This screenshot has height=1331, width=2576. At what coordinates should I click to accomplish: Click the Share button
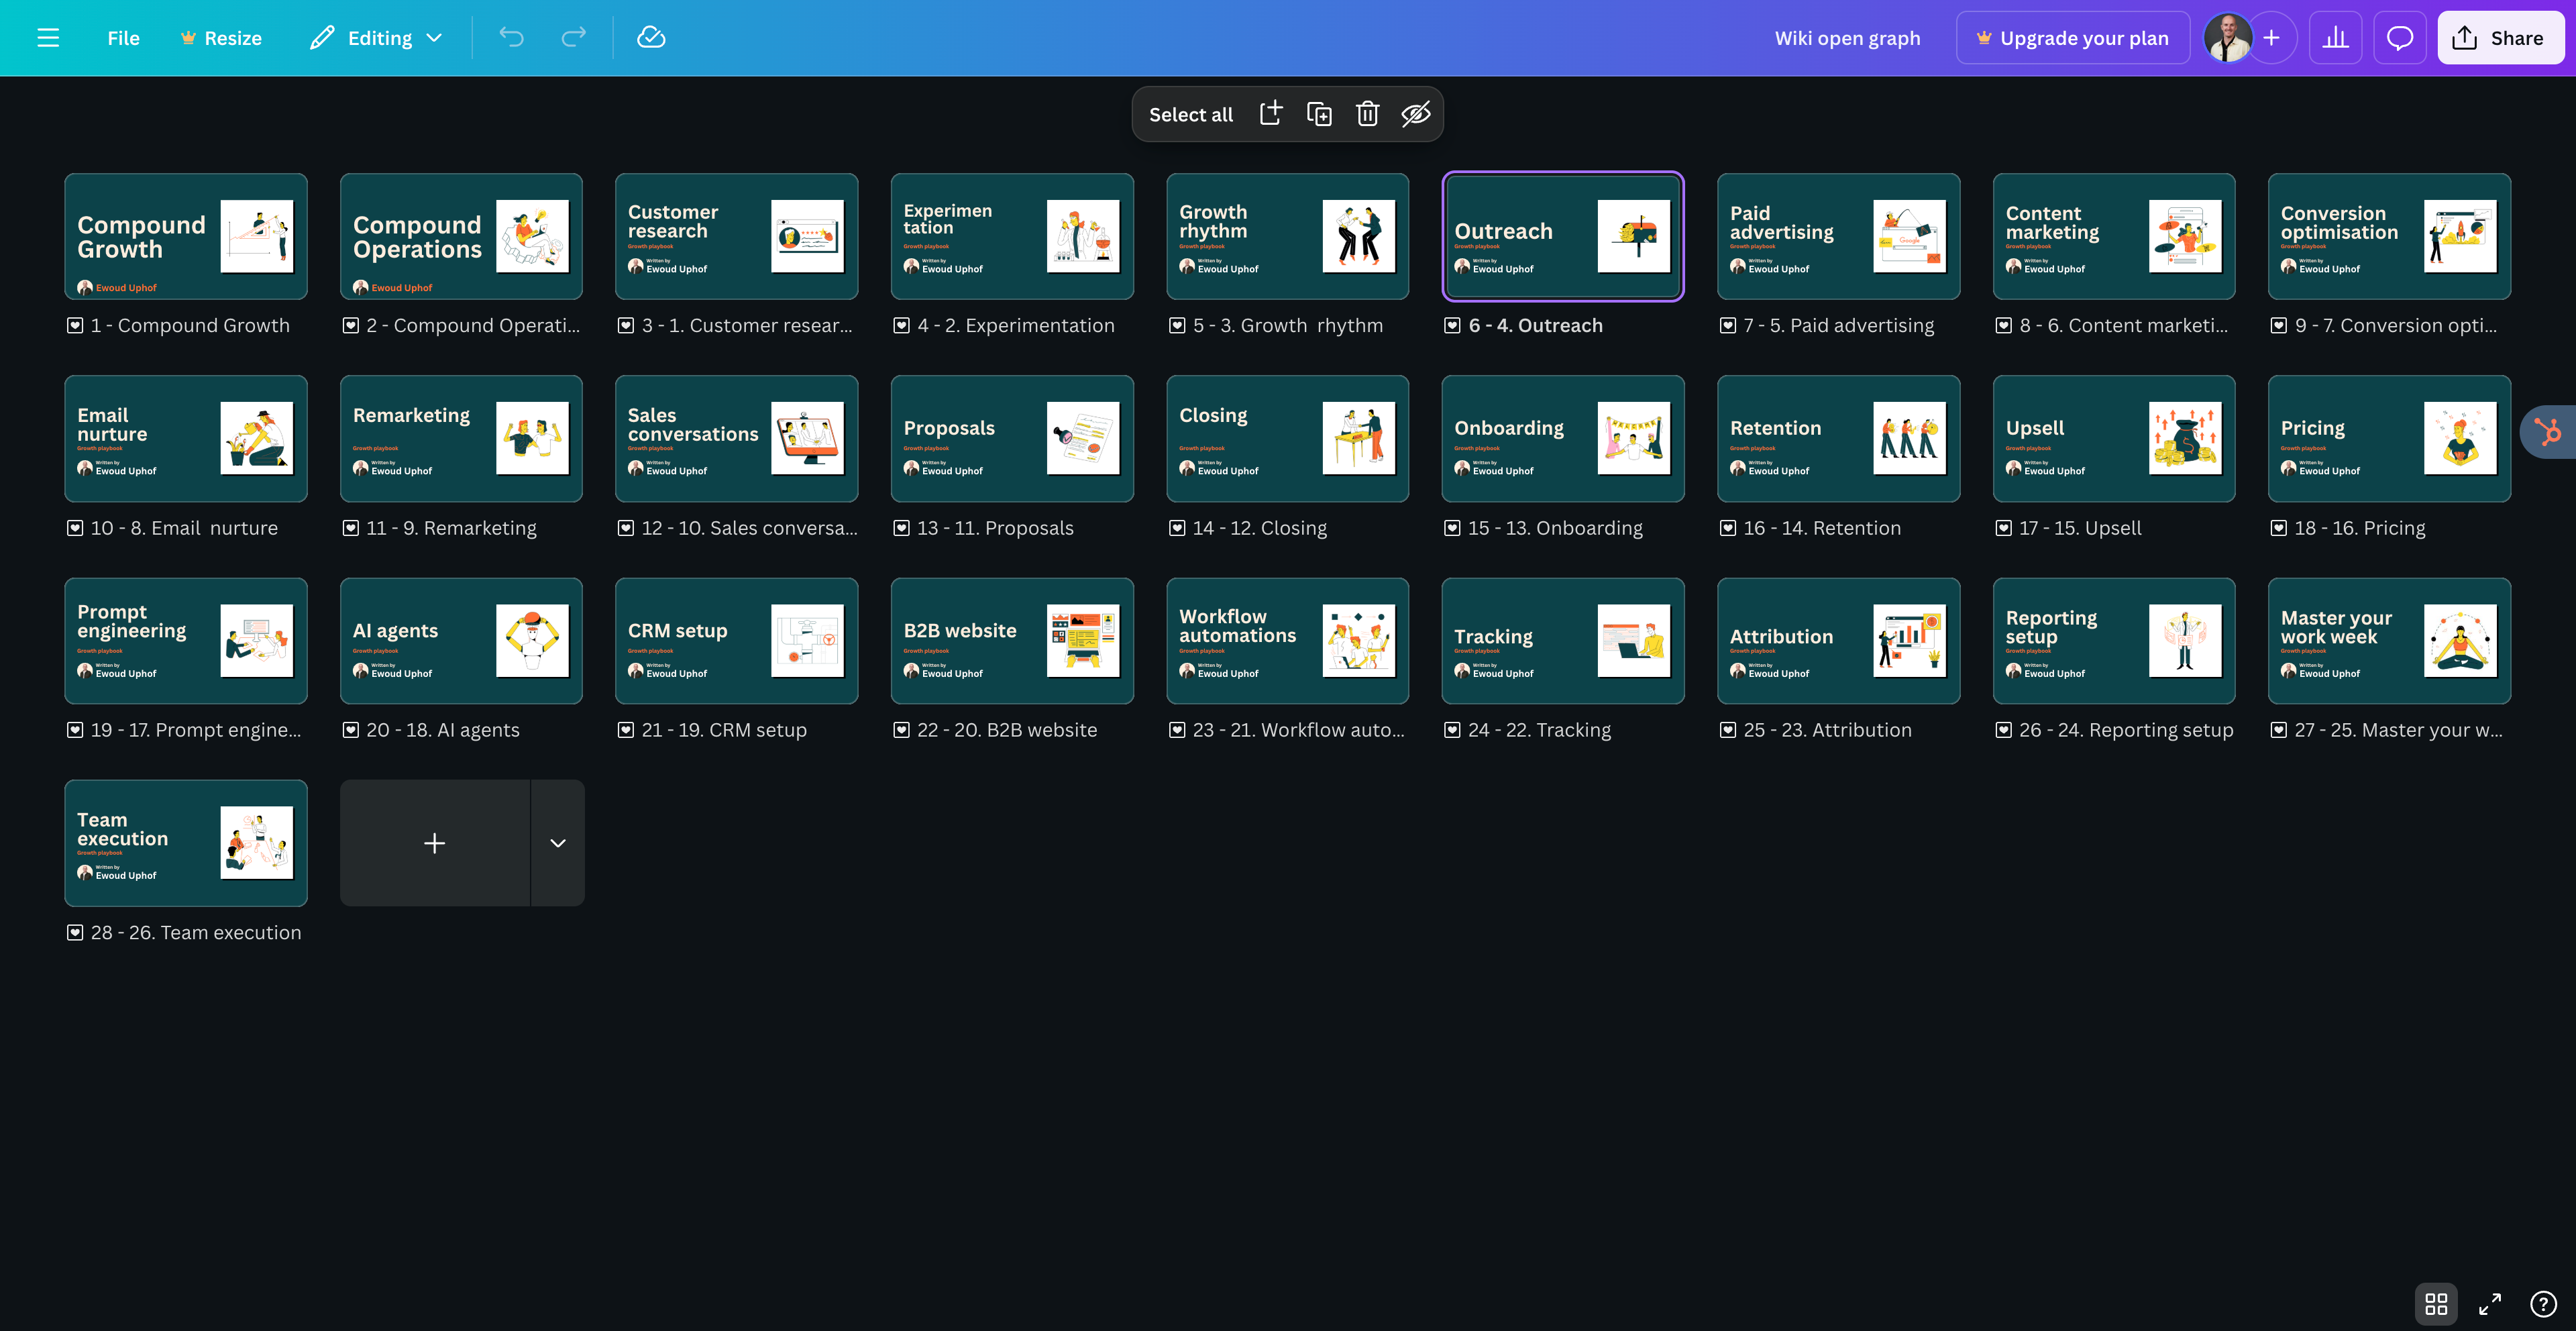[x=2499, y=38]
